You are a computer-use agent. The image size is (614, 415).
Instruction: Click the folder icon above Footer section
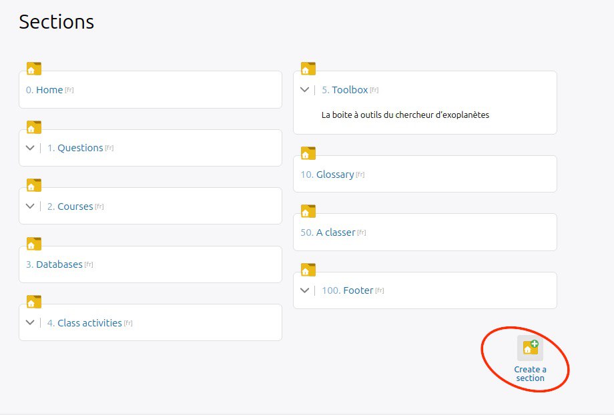coord(308,270)
